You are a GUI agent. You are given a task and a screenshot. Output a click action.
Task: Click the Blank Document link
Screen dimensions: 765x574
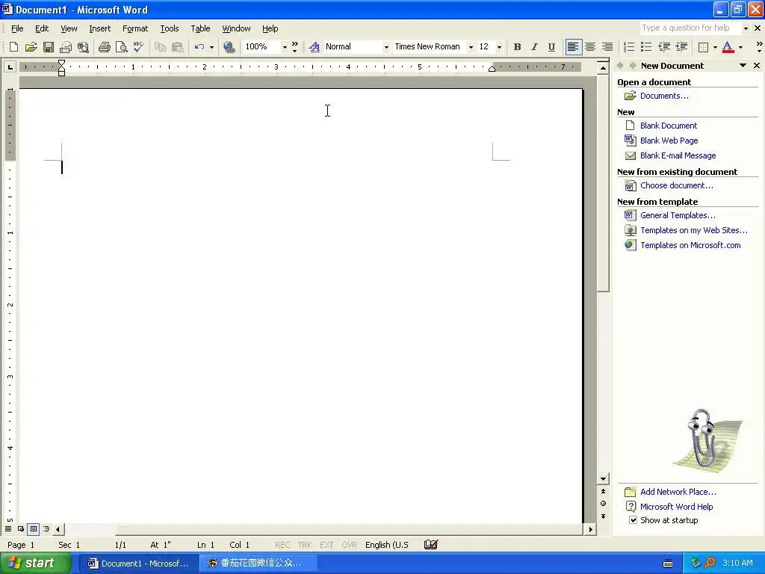[669, 126]
